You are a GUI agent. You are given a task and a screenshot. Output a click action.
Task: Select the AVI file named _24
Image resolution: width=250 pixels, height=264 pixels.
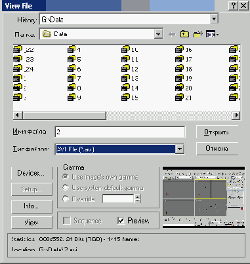coord(24,69)
